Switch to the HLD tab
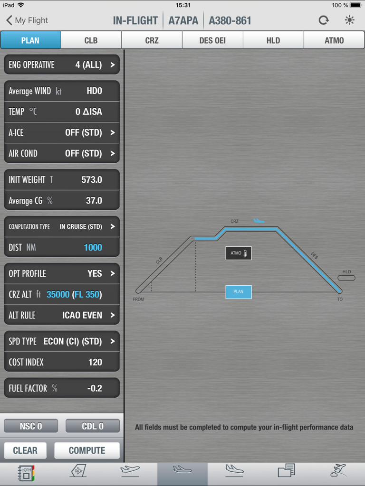Viewport: 365px width, 486px height. [273, 40]
